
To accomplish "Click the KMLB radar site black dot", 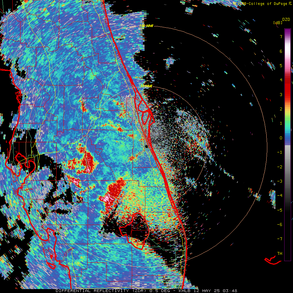I will pyautogui.click(x=146, y=146).
